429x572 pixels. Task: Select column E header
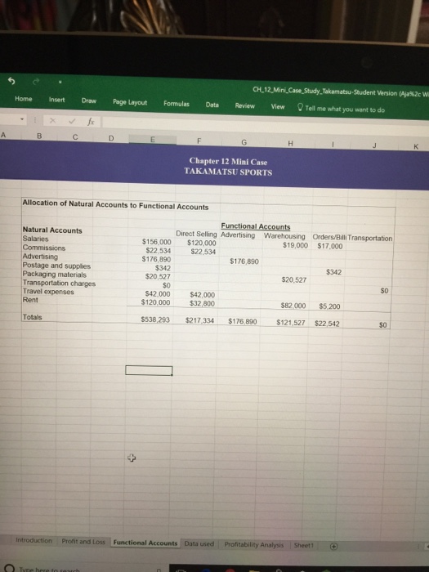[x=153, y=140]
